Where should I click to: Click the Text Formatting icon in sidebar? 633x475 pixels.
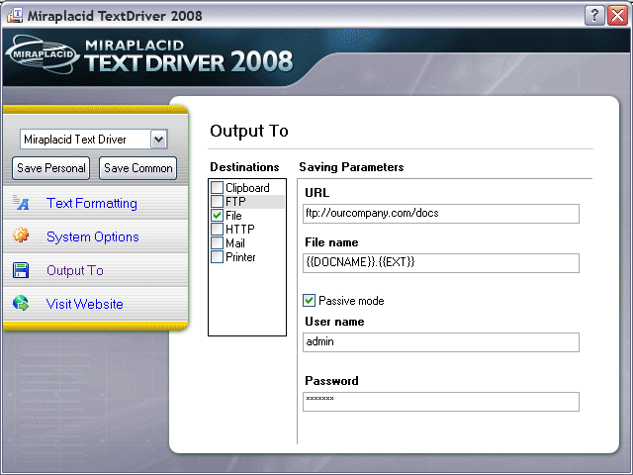pos(21,202)
